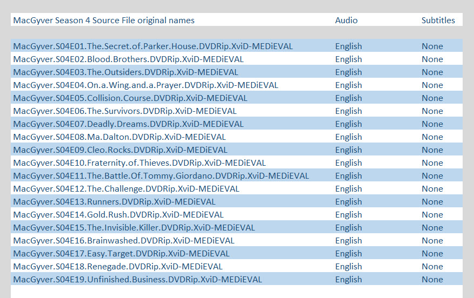Click the None subtitles cell for Collision Course

pos(432,98)
